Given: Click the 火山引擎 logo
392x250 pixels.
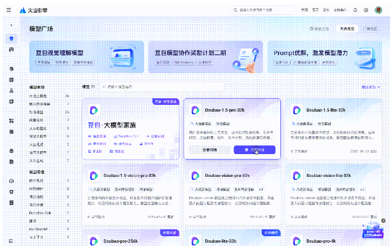Looking at the screenshot, I should point(34,10).
